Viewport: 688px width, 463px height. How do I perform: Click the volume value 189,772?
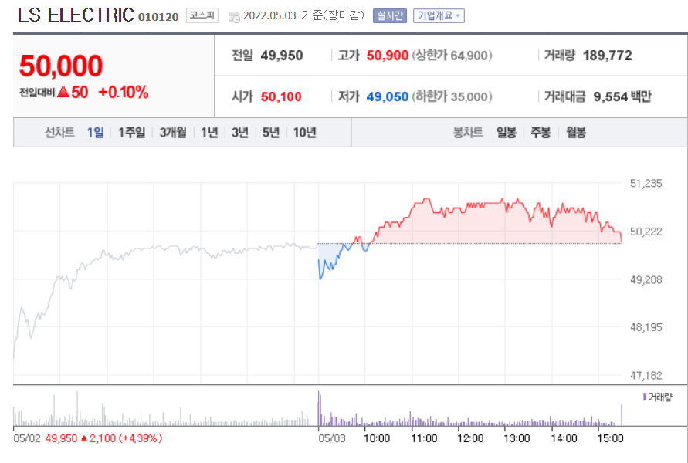(x=608, y=56)
